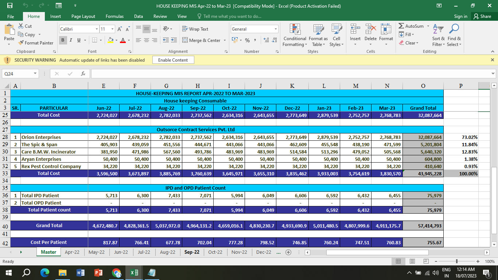Open Windows Start menu
The width and height of the screenshot is (498, 280).
[x=9, y=272]
